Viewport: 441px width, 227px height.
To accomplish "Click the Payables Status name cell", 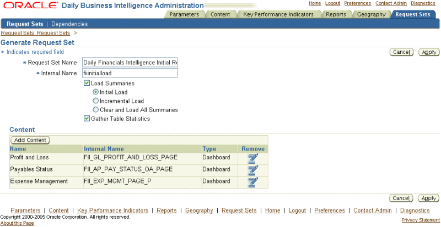I will click(31, 169).
